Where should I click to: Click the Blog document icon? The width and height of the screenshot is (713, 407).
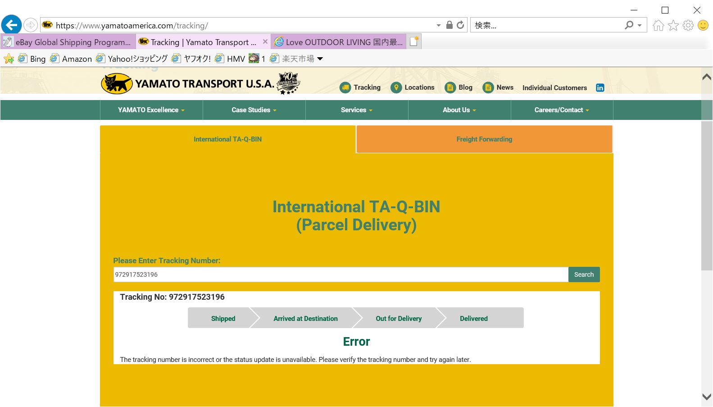(x=450, y=87)
